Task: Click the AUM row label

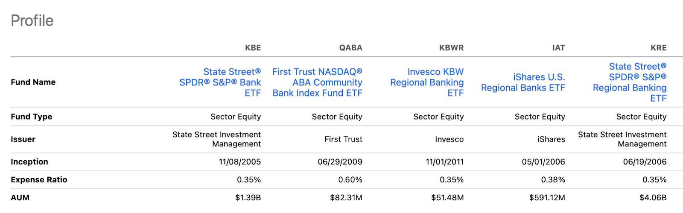Action: tap(20, 198)
